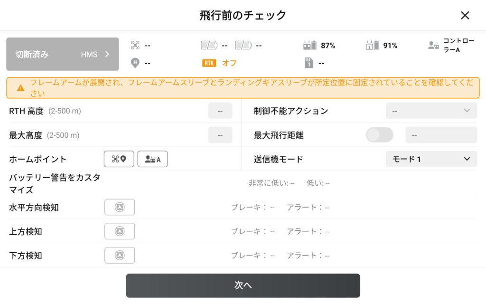
Task: Click the remote controller battery 87% icon
Action: (310, 46)
